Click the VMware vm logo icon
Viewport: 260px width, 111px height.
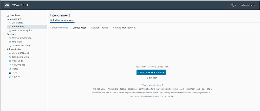7,5
